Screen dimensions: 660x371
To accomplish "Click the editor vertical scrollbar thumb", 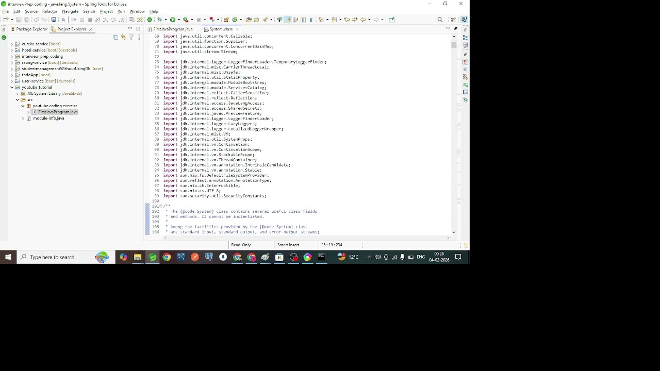I will click(454, 45).
